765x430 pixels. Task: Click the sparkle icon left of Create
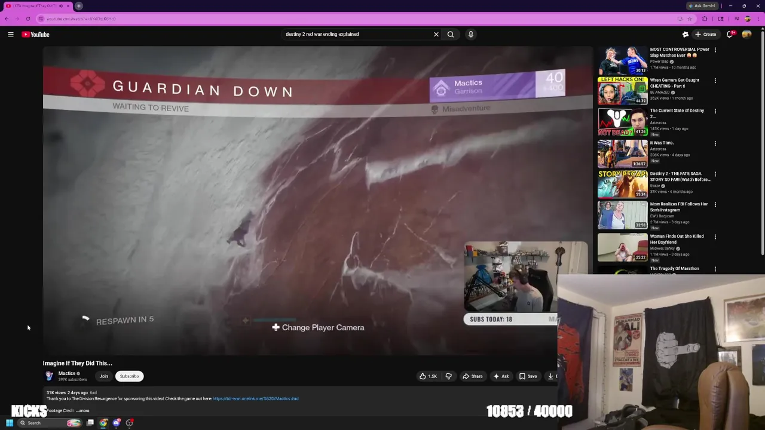[x=686, y=35]
